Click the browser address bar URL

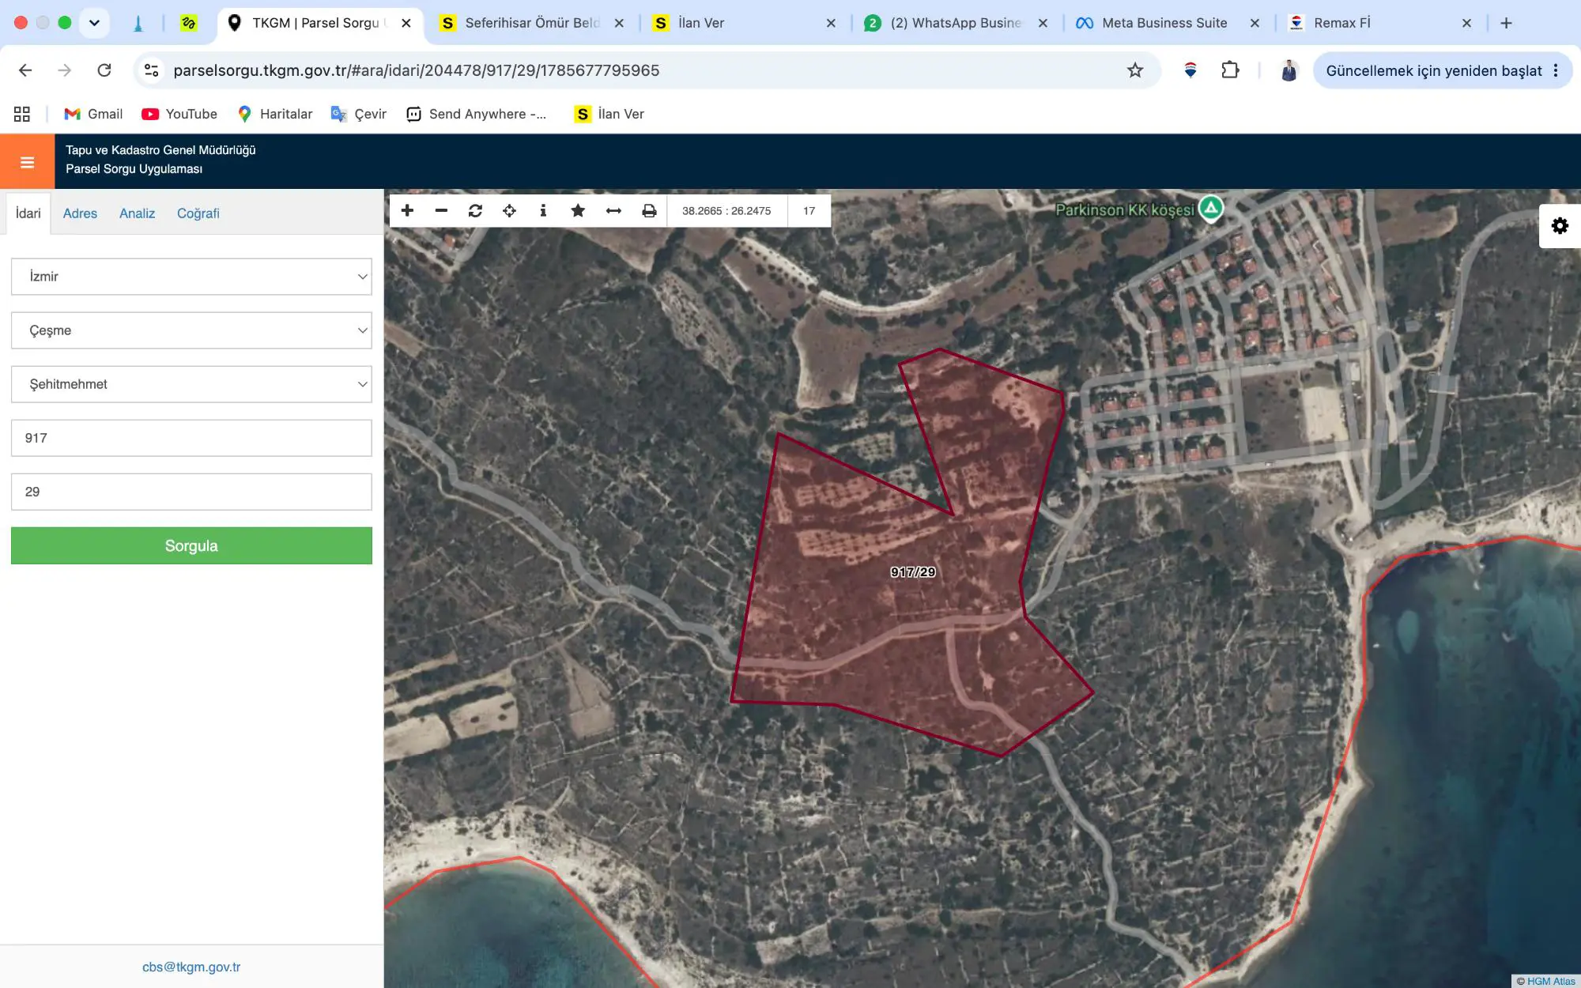coord(417,70)
